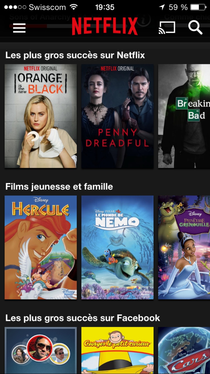This screenshot has height=374, width=210.
Task: Select the Cars movie poster
Action: pyautogui.click(x=184, y=350)
